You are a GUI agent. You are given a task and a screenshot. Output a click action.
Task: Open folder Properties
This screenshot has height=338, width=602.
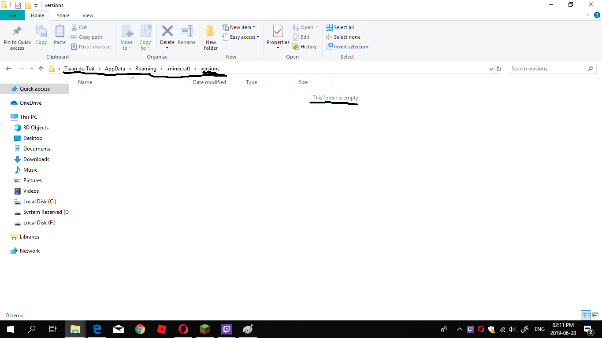pyautogui.click(x=278, y=38)
